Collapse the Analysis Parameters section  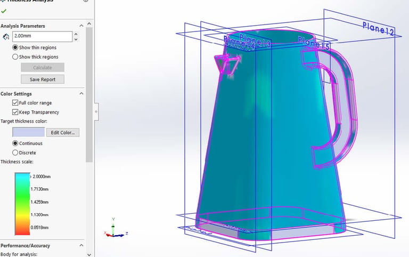point(81,26)
